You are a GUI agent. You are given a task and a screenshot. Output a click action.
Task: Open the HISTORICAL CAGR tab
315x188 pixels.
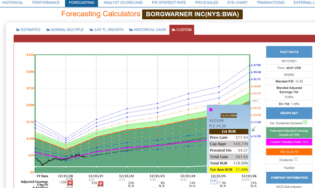click(148, 30)
